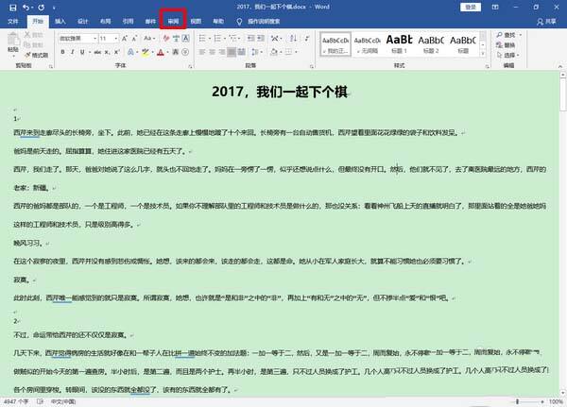
Task: Check proofing status icon in status bar
Action: coord(40,401)
